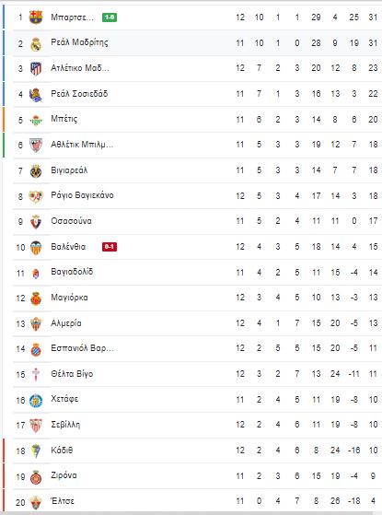Open the red 0-1 live score badge
This screenshot has height=515, width=382.
click(x=110, y=246)
